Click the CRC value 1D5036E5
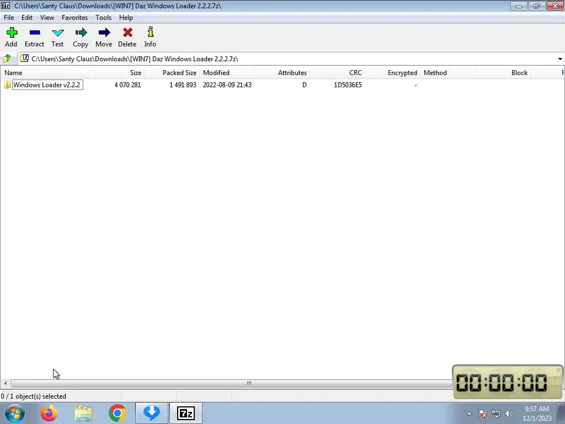 348,84
